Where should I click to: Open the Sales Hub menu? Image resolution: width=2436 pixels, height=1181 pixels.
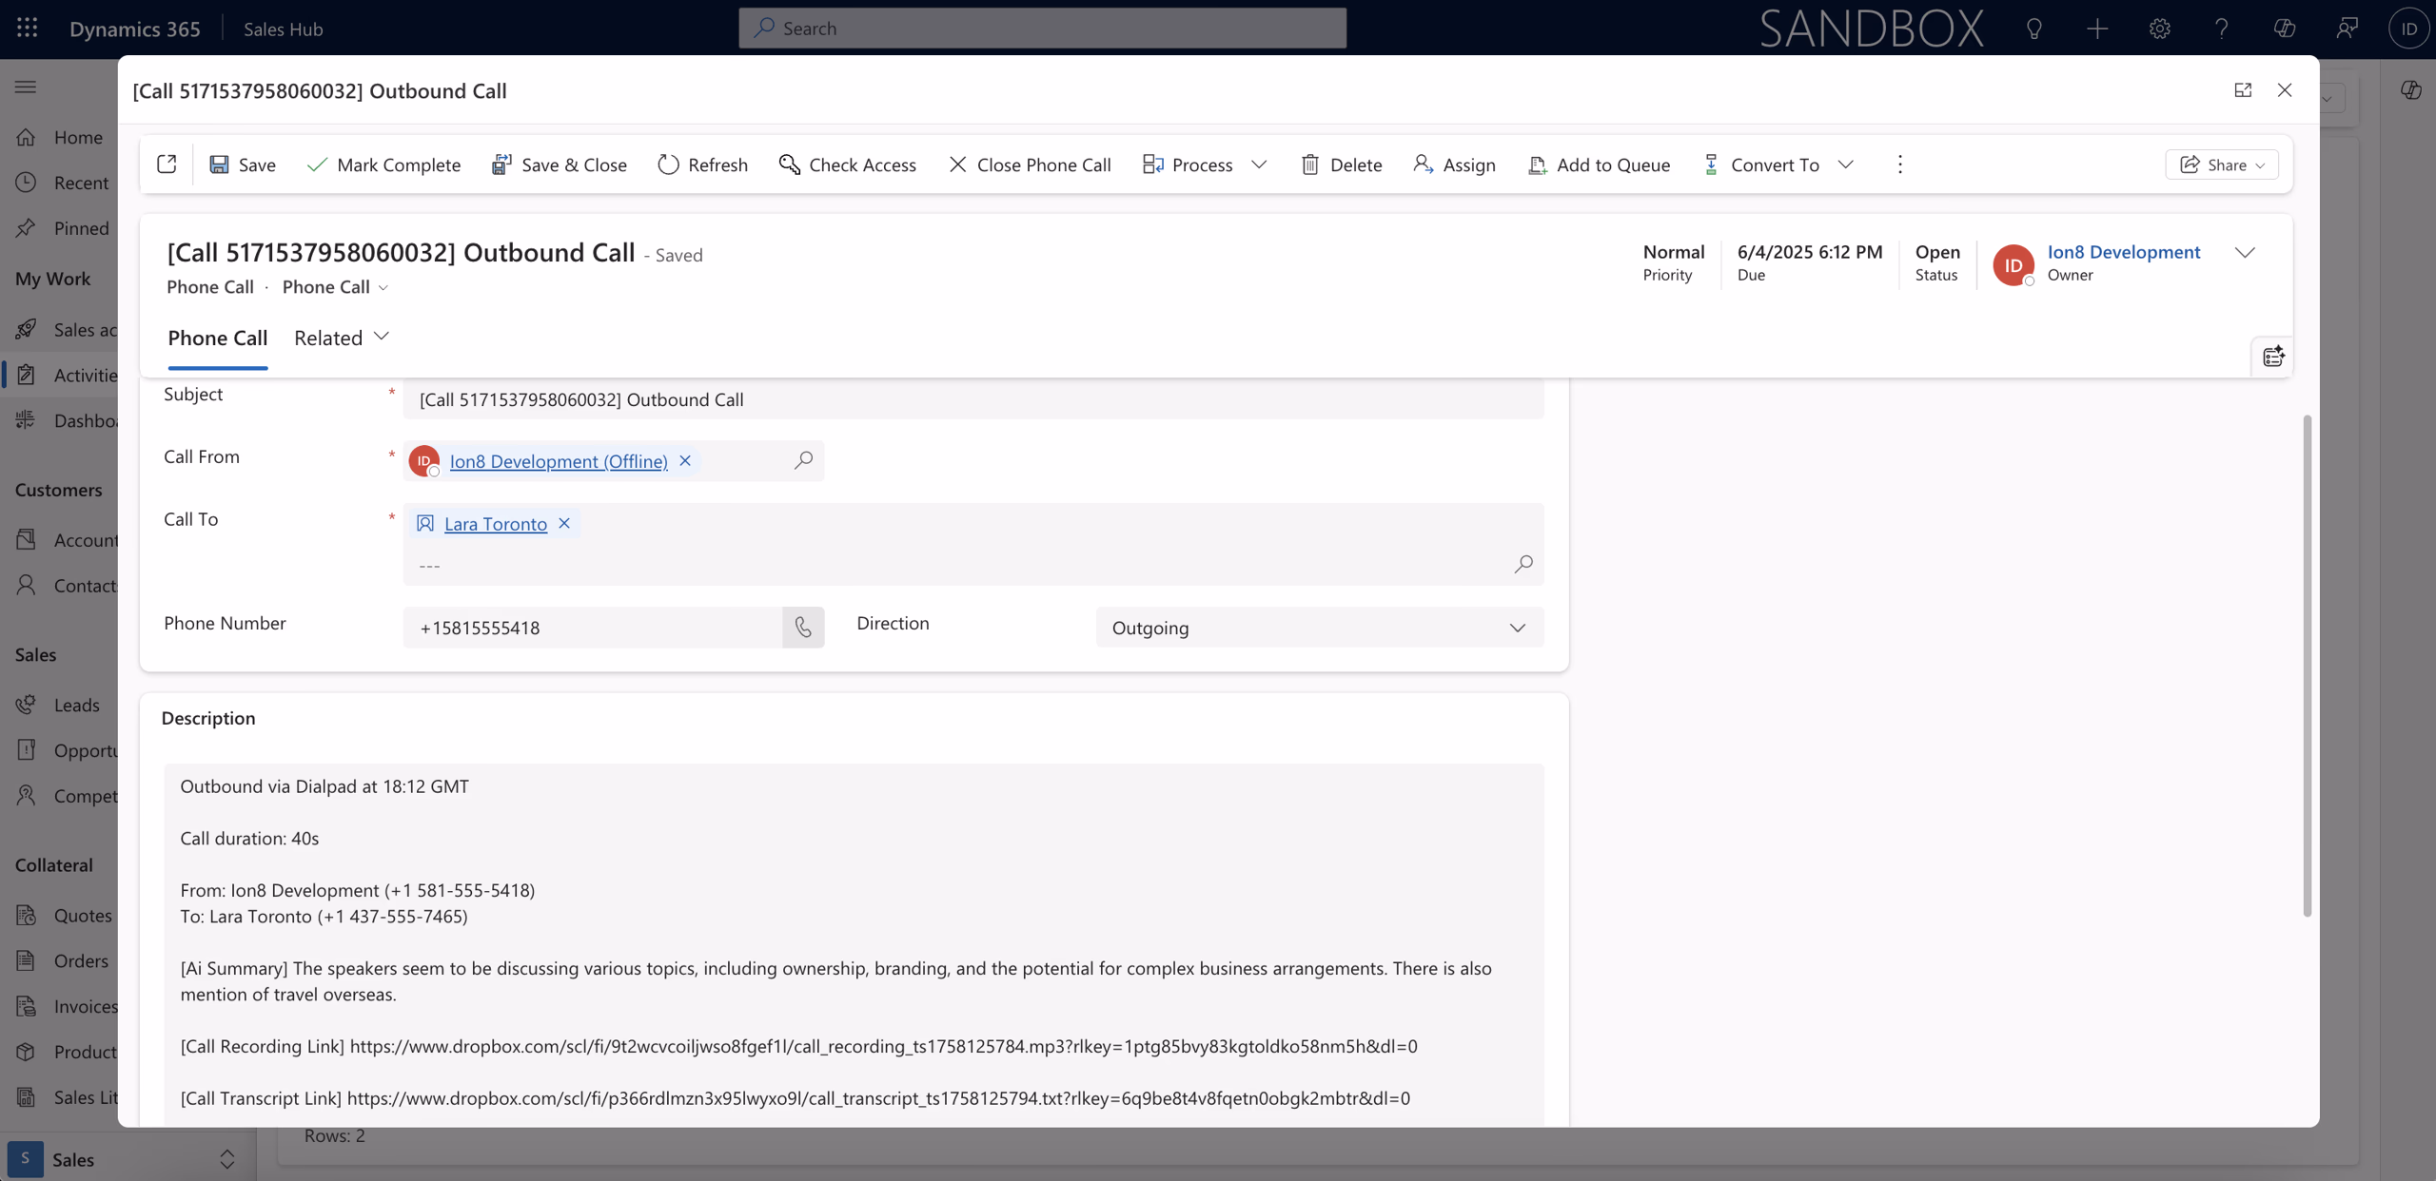point(282,28)
